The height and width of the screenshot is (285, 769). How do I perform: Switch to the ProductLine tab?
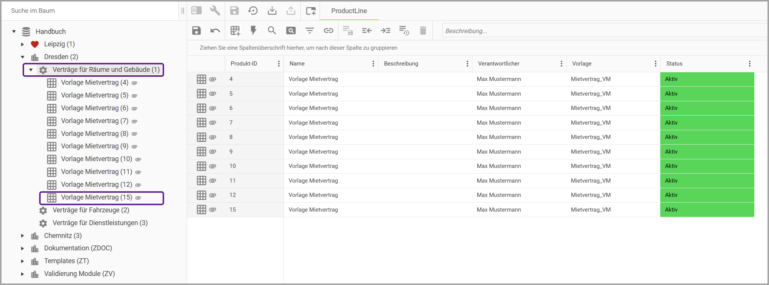point(349,11)
